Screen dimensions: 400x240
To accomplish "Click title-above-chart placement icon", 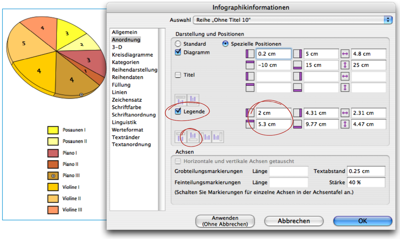I will 181,100.
